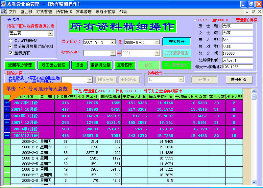Screen dimensions: 263x188
Task: Open the start date 2007-9-3 dropdown
Action: [113, 42]
